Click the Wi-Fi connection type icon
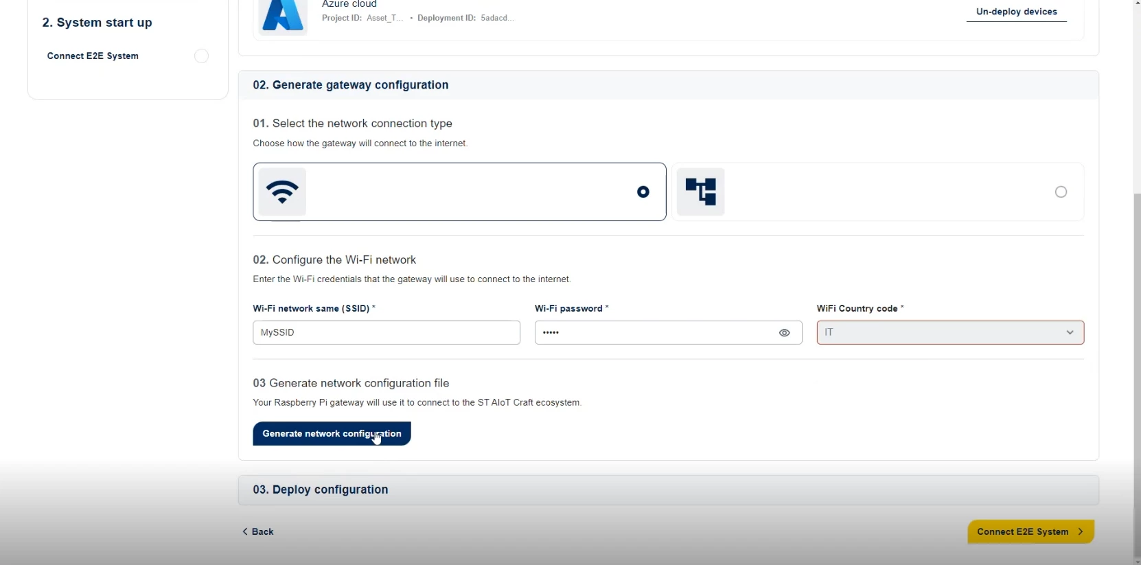Image resolution: width=1141 pixels, height=565 pixels. coord(282,192)
